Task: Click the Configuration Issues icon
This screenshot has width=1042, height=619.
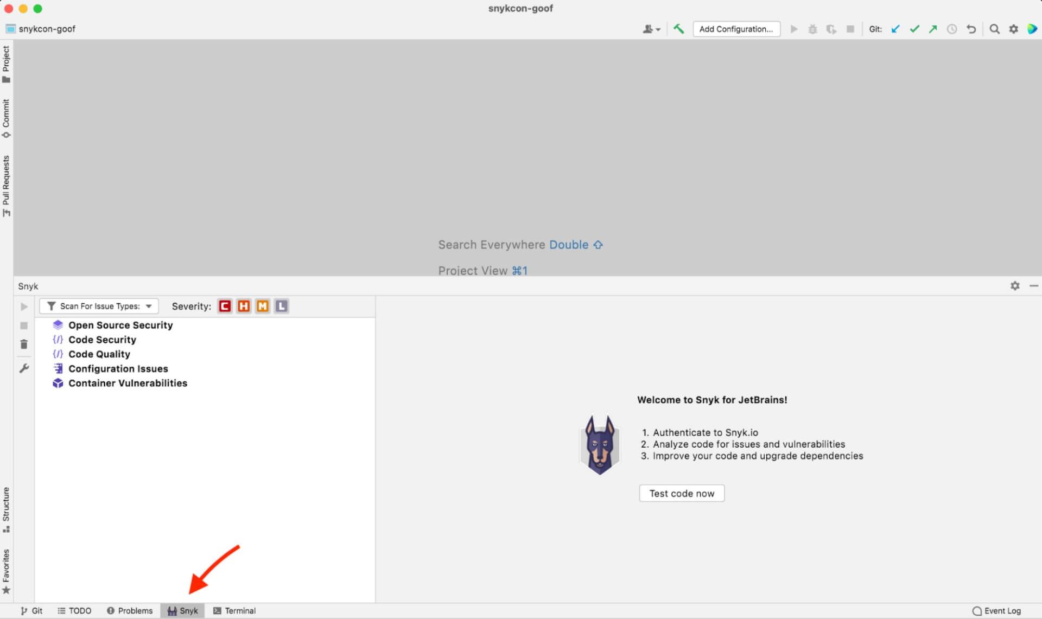Action: click(x=58, y=368)
